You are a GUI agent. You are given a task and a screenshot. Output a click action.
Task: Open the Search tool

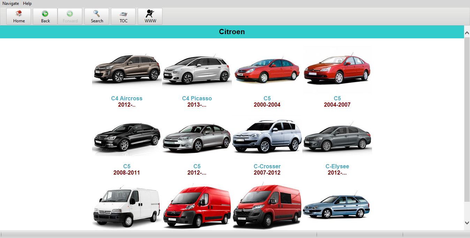tap(97, 16)
